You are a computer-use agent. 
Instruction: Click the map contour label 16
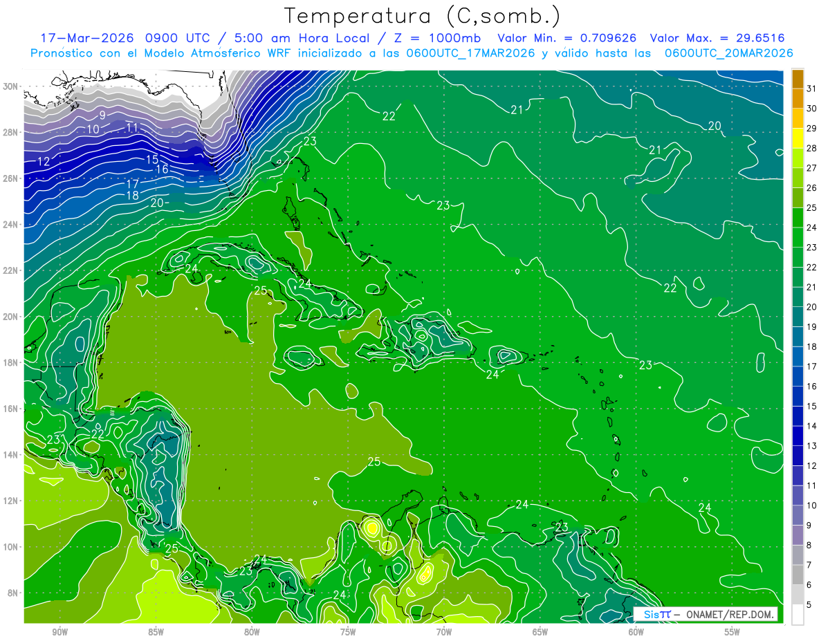tap(162, 169)
